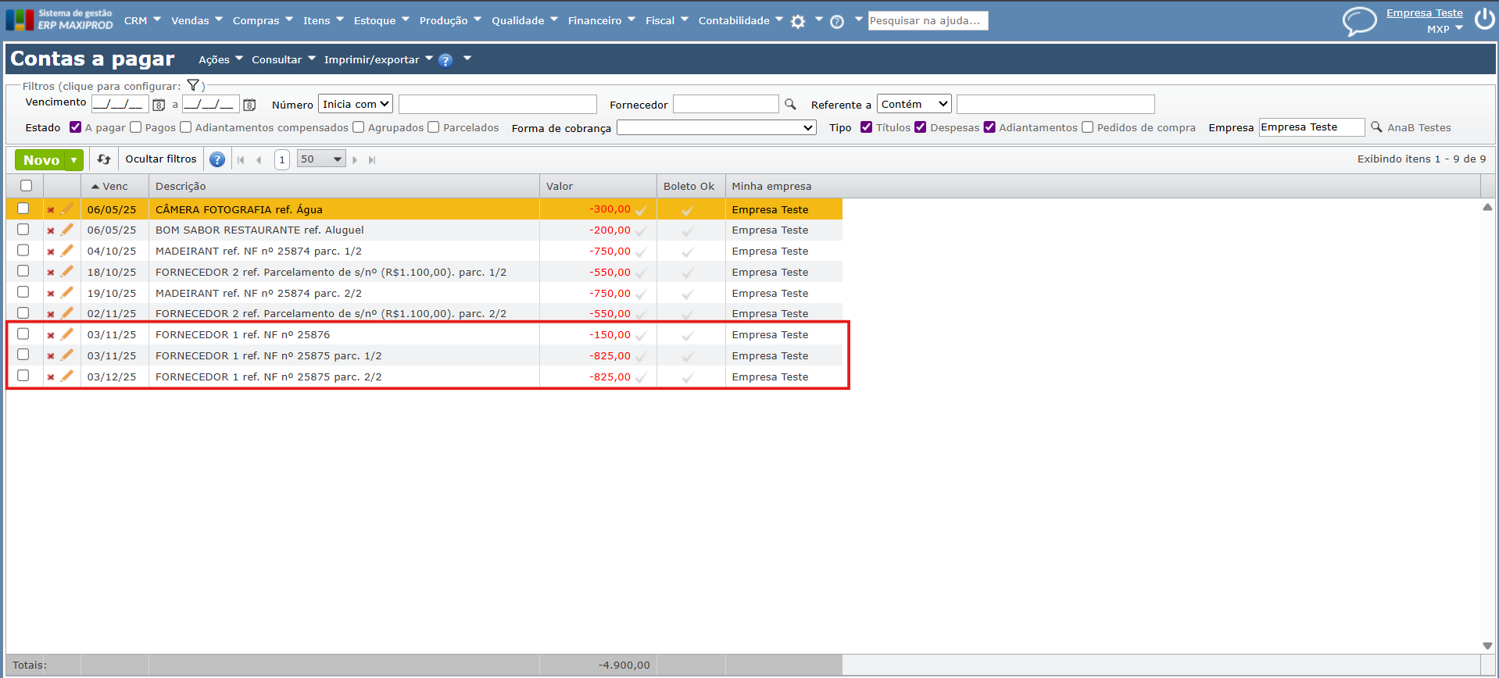Sort the grid by Valor column
The height and width of the screenshot is (678, 1499).
[598, 187]
